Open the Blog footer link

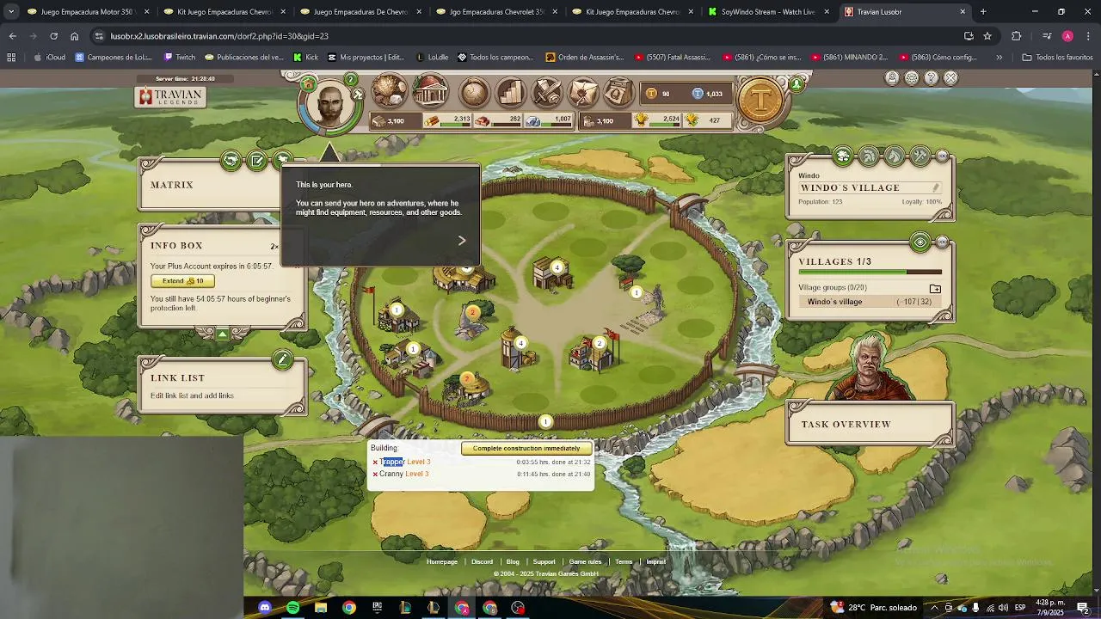[x=513, y=562]
